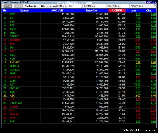Screen dimensions: 158x133
Task: Select the CCET symbol
Action: coord(13,81)
